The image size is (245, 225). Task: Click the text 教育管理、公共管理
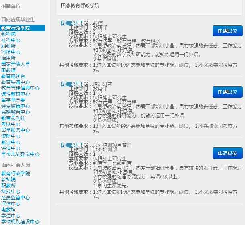point(115,102)
